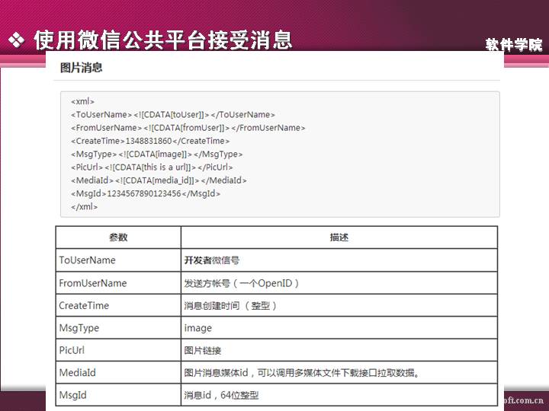Image resolution: width=549 pixels, height=411 pixels.
Task: Click the ToUserName line in the XML code
Action: (172, 114)
